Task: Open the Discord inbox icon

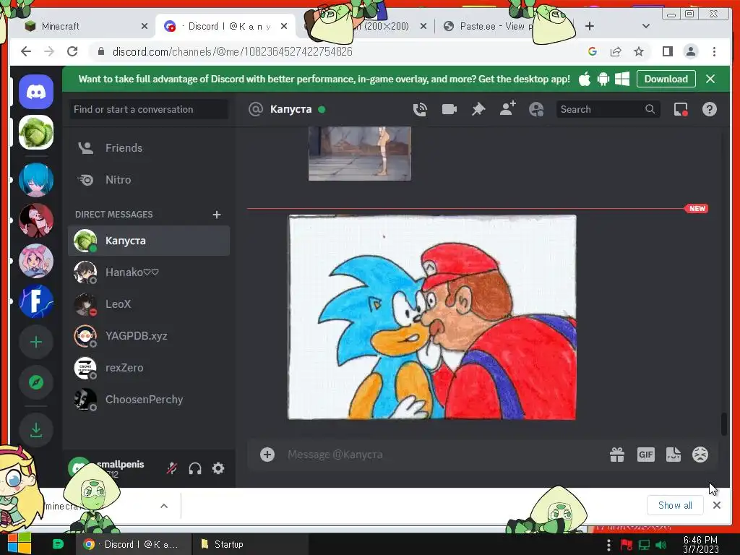Action: [x=681, y=110]
